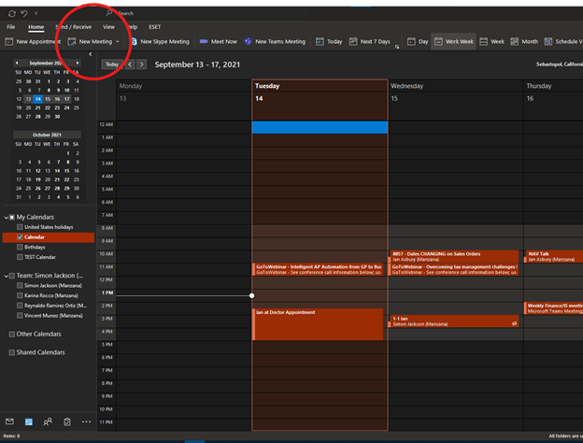Viewport: 583px width, 443px height.
Task: Open the Send / Receive tab
Action: coord(73,27)
